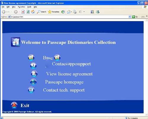Click the Refresh page icon
The height and width of the screenshot is (119, 148).
pyautogui.click(x=28, y=12)
